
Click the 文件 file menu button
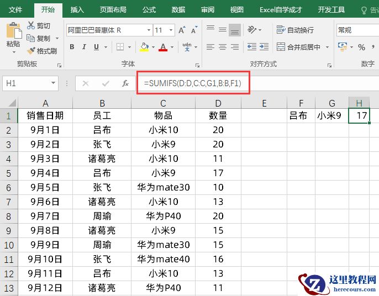point(16,9)
